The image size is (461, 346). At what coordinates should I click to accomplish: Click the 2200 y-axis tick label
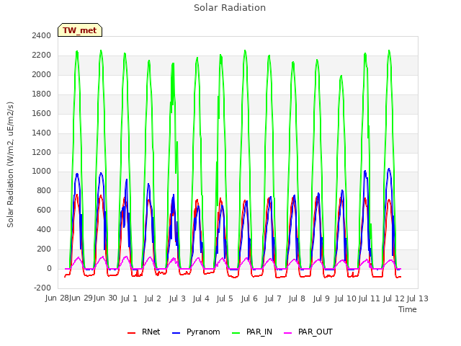(42, 56)
